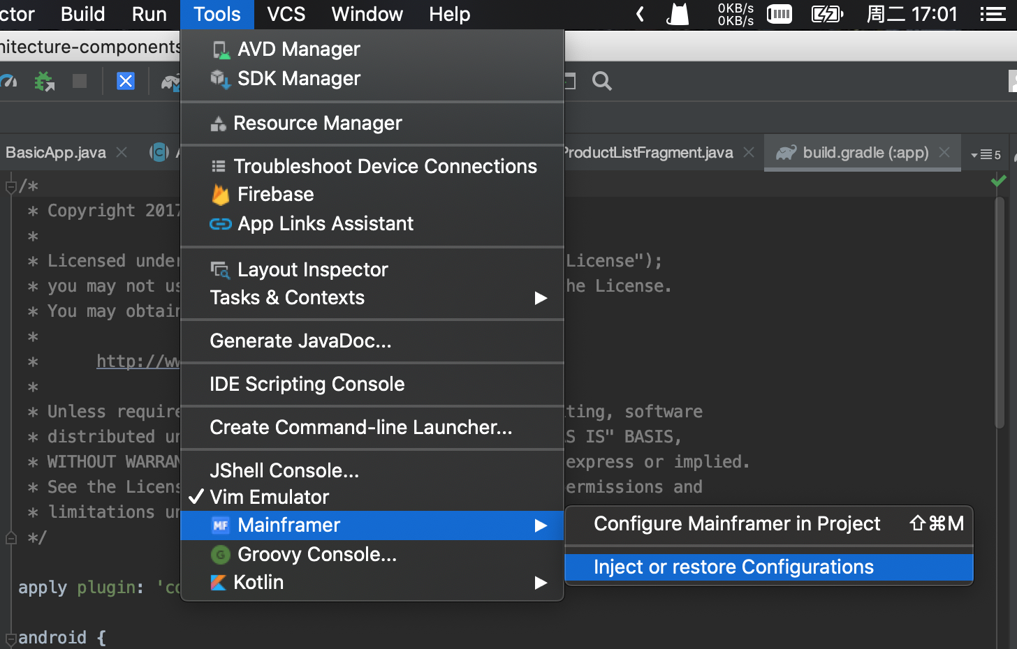Screen dimensions: 1017x649
Task: Toggle fold on the android block
Action: coord(10,638)
